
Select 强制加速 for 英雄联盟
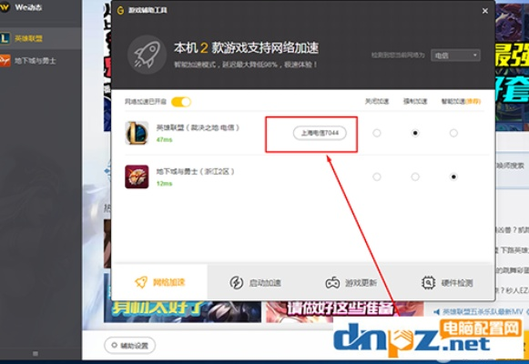click(x=415, y=133)
